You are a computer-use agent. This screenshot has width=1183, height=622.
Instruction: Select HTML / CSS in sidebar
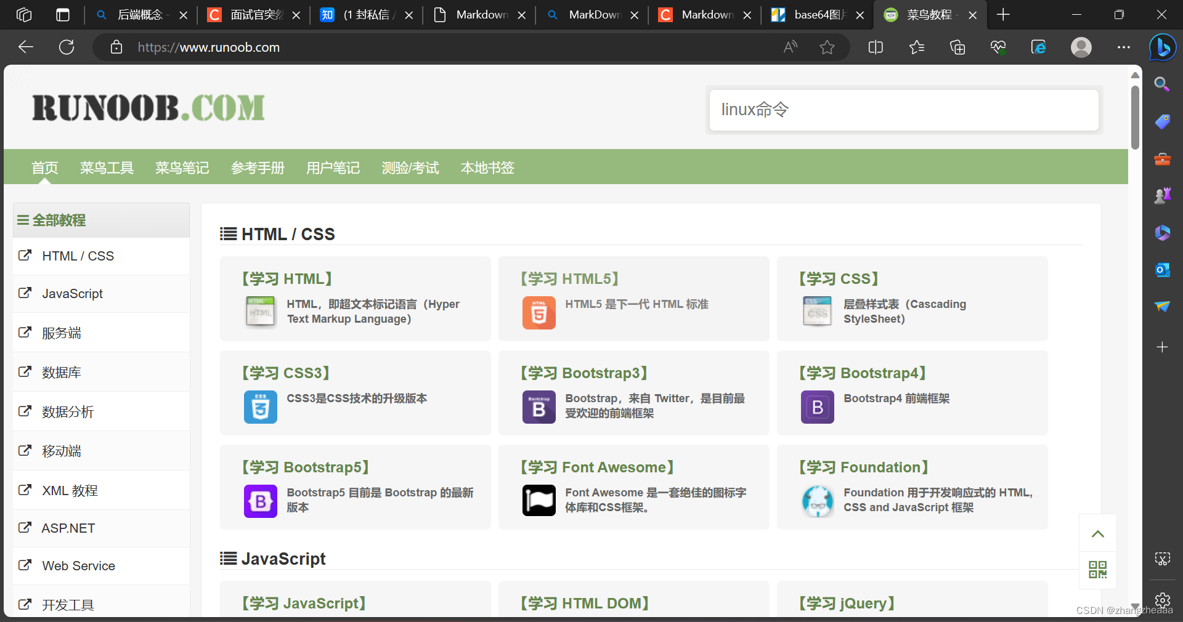(101, 256)
